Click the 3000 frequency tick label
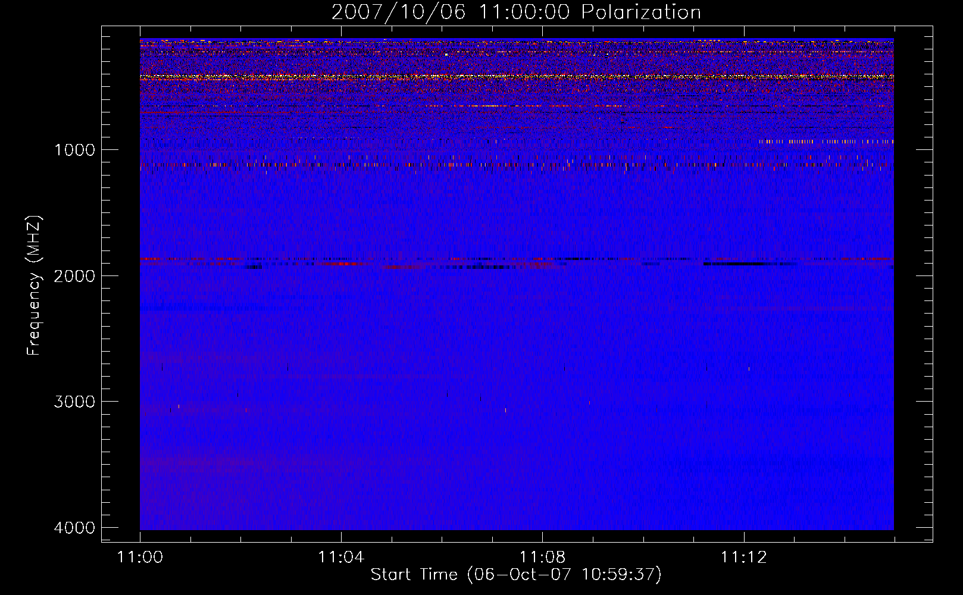This screenshot has height=595, width=963. pyautogui.click(x=74, y=402)
